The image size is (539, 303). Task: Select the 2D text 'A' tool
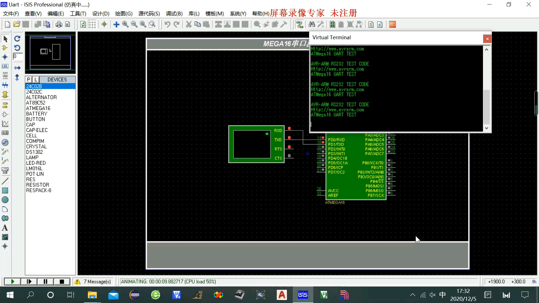tap(5, 228)
